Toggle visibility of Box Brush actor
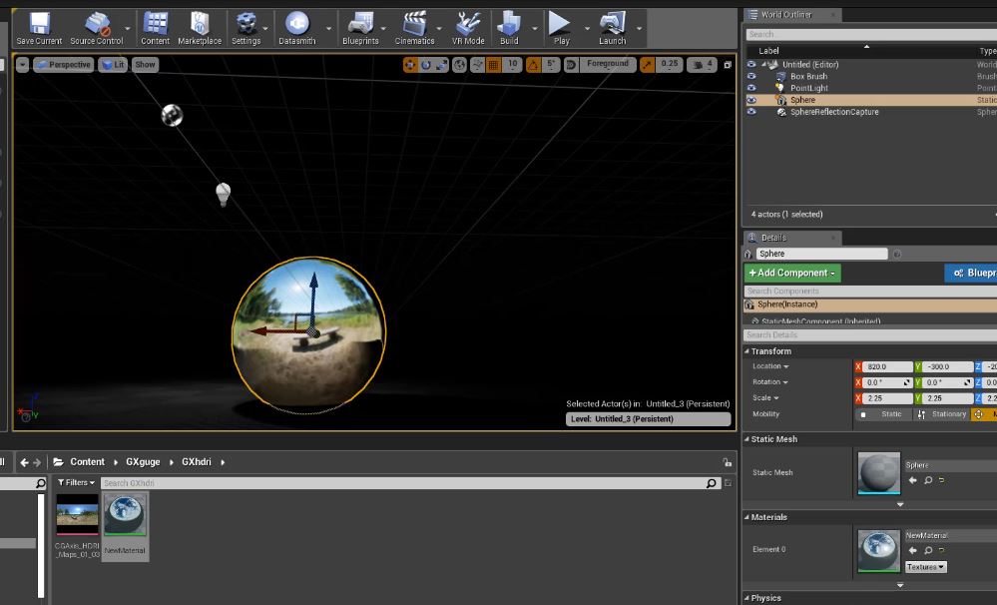The width and height of the screenshot is (997, 605). [751, 76]
